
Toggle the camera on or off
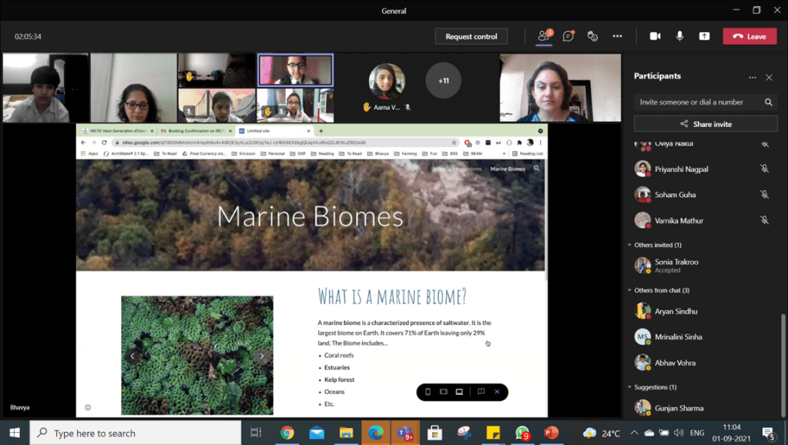coord(655,36)
